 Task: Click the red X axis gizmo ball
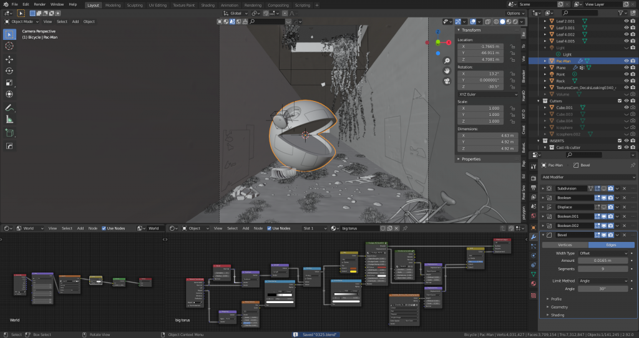pos(449,42)
